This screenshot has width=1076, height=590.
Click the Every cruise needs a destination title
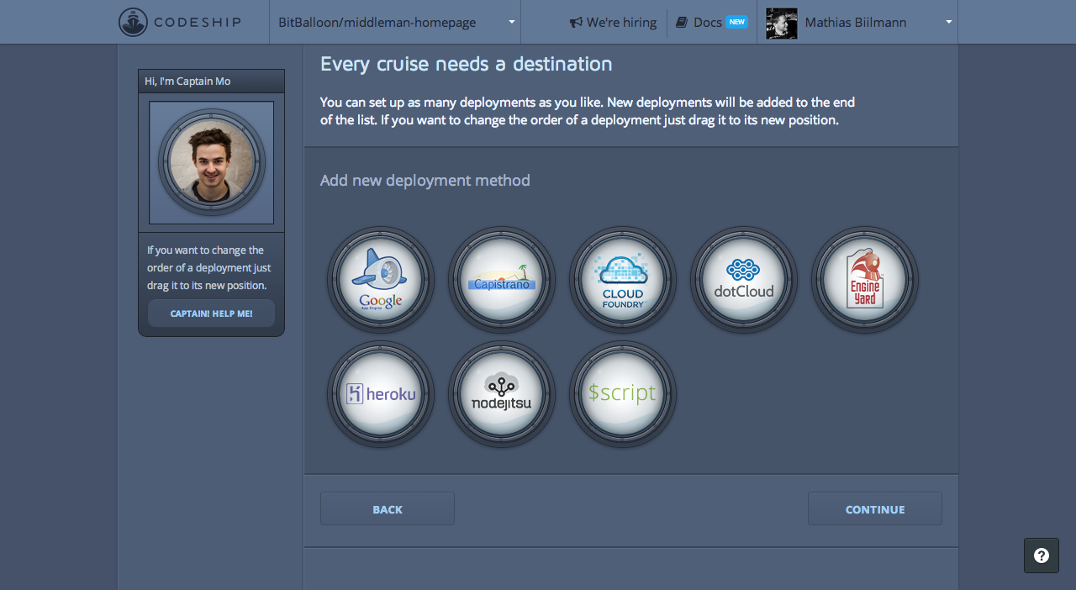(x=467, y=64)
